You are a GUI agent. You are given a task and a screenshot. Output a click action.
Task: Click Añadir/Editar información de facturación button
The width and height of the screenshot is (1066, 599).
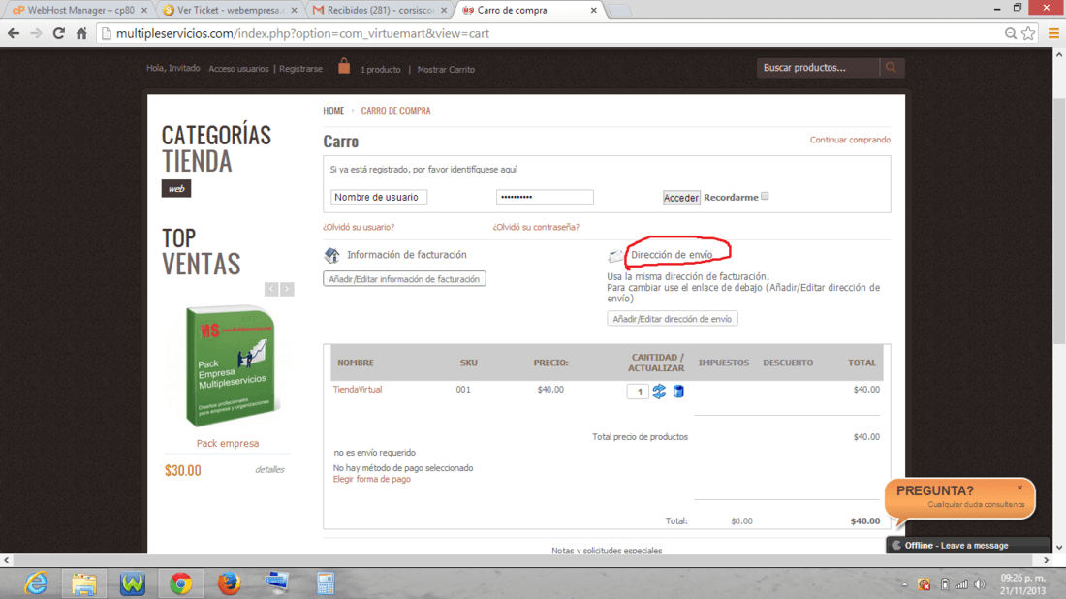point(404,279)
